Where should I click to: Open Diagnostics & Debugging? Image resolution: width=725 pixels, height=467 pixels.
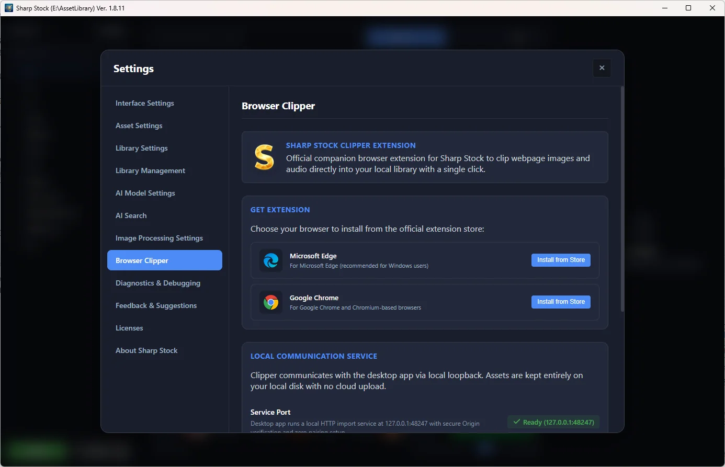click(165, 283)
